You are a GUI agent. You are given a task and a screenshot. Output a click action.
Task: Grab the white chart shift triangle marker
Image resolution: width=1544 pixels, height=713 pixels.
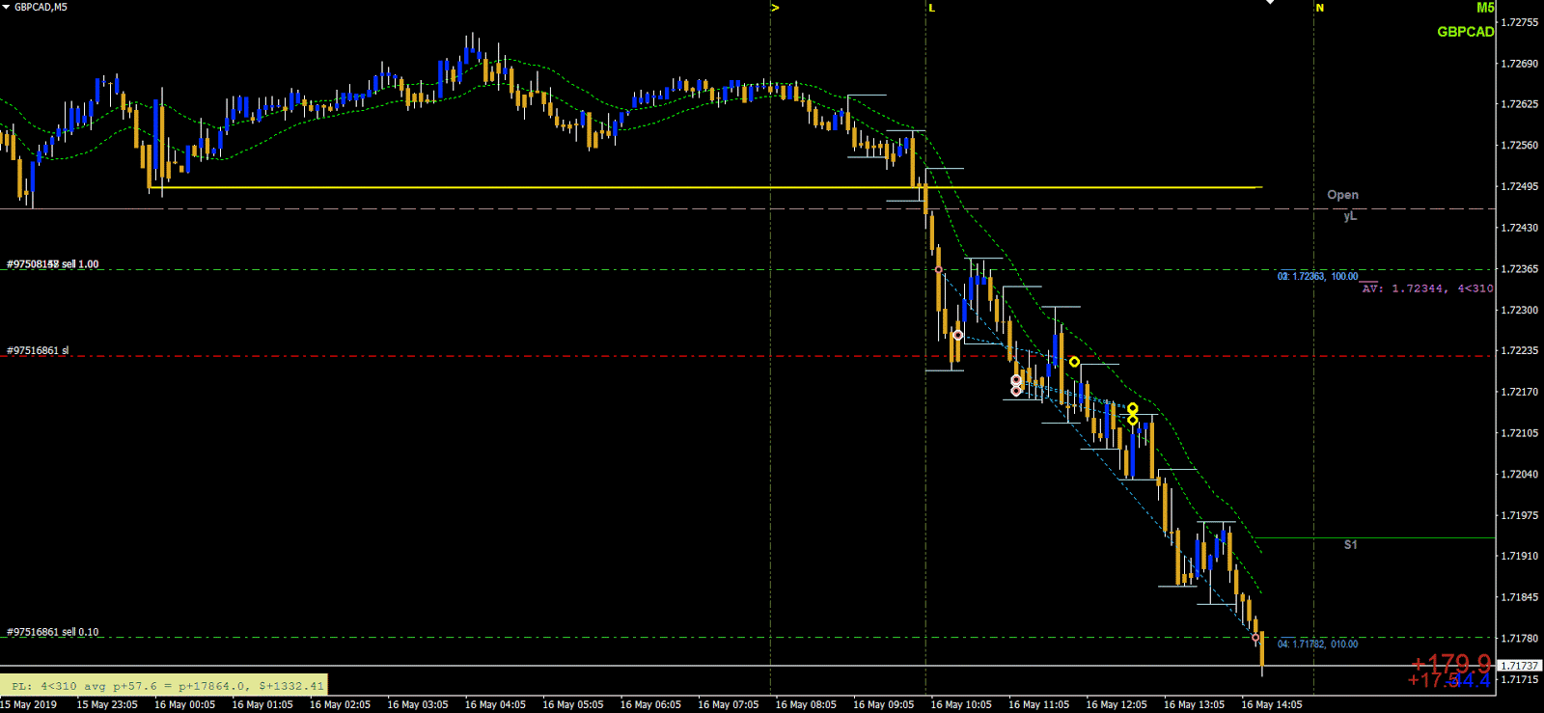coord(1270,3)
